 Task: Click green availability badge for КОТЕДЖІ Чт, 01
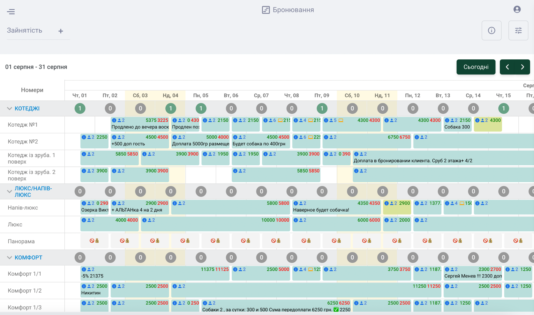[x=80, y=108]
